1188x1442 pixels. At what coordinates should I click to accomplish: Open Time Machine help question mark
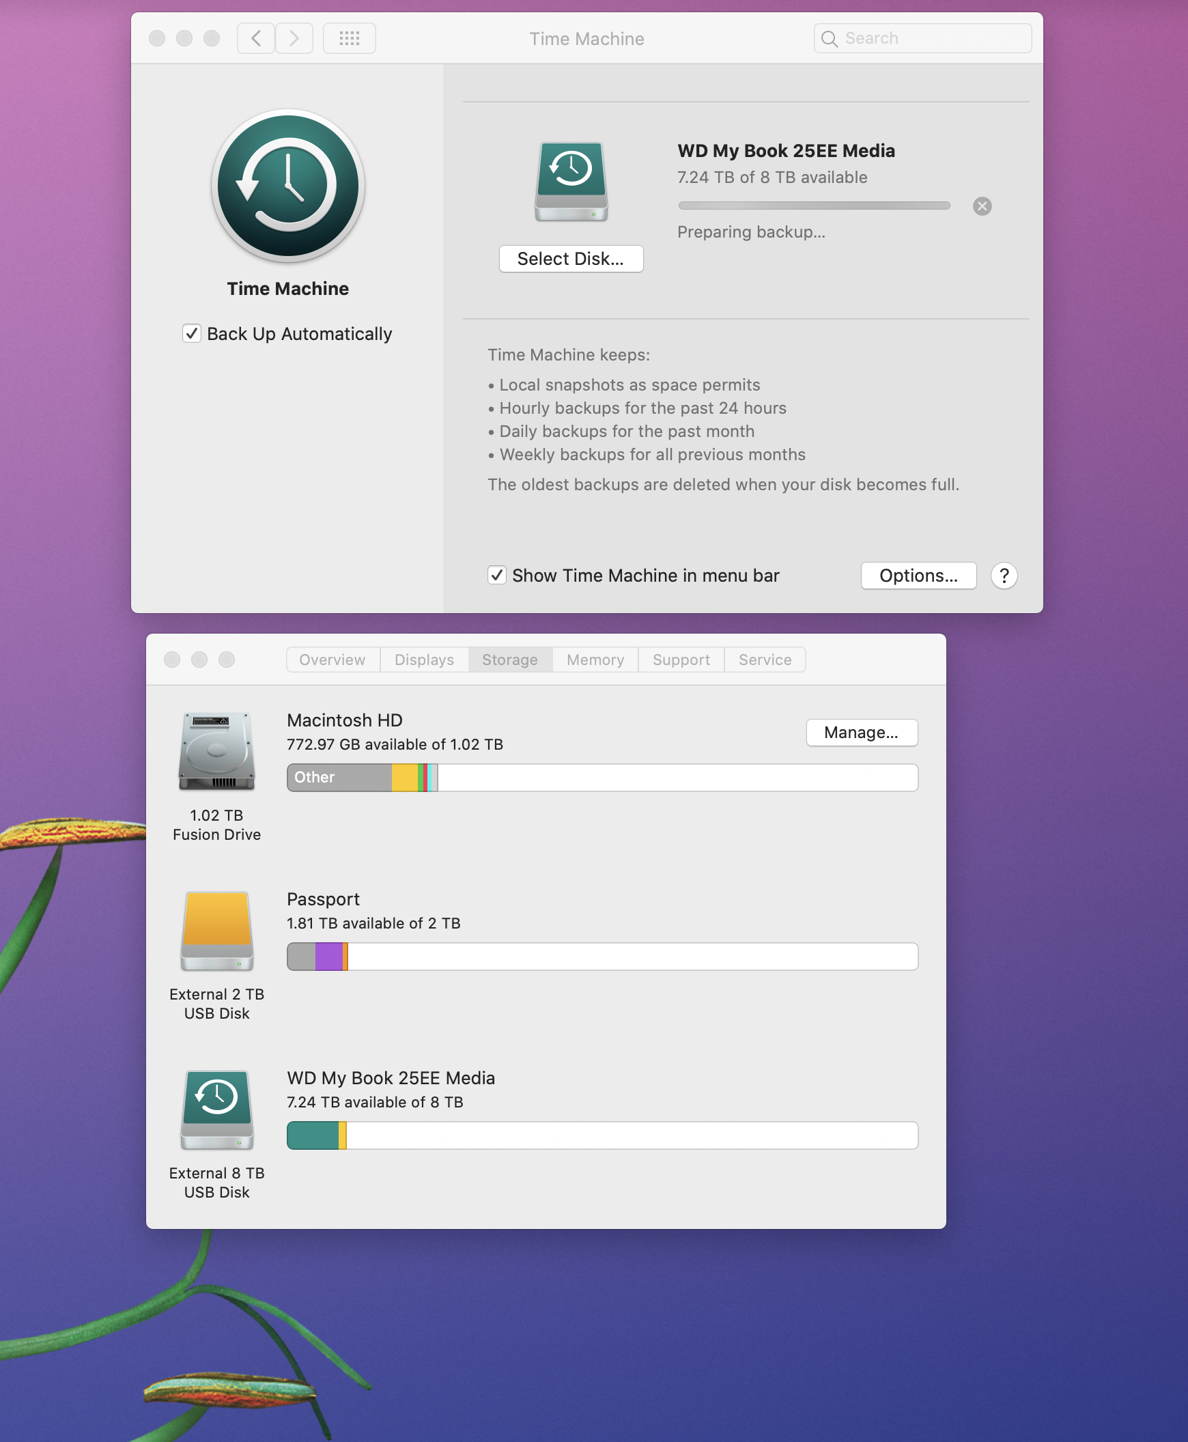pyautogui.click(x=1004, y=576)
